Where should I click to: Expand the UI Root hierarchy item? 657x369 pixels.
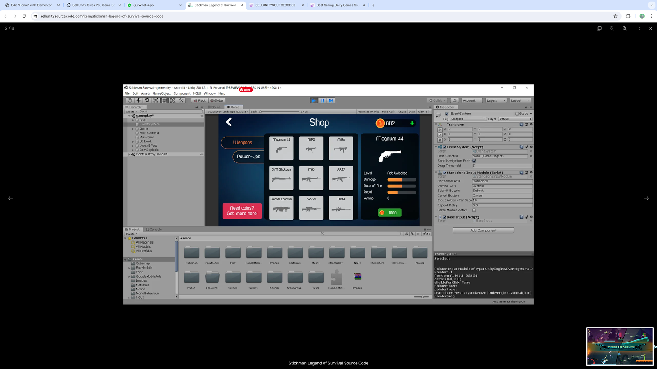(133, 141)
